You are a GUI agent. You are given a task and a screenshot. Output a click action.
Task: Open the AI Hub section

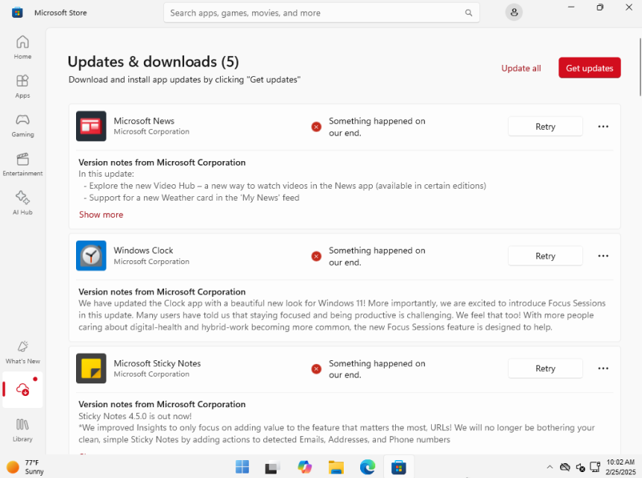coord(22,203)
